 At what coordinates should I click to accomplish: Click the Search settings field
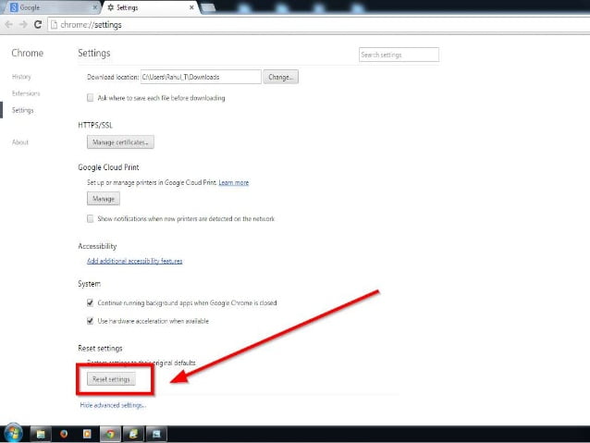pyautogui.click(x=399, y=55)
